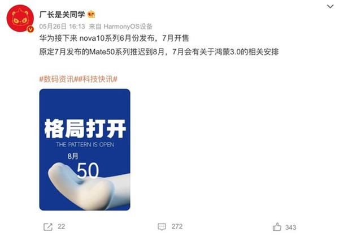
Task: Click the post text about nova10系列
Action: [114, 38]
